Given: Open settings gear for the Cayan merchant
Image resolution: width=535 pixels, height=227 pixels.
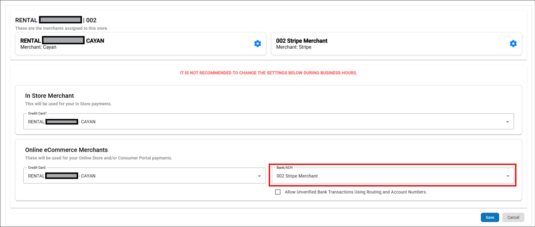Looking at the screenshot, I should tap(258, 44).
